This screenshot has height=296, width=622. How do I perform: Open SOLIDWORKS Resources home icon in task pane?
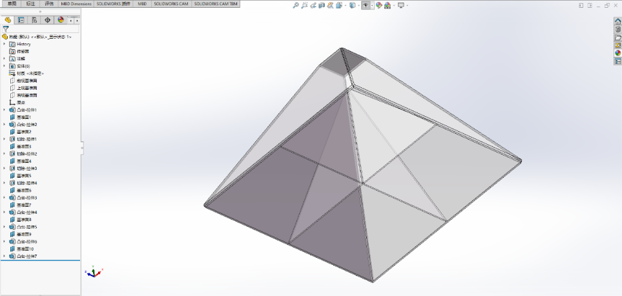[x=617, y=21]
